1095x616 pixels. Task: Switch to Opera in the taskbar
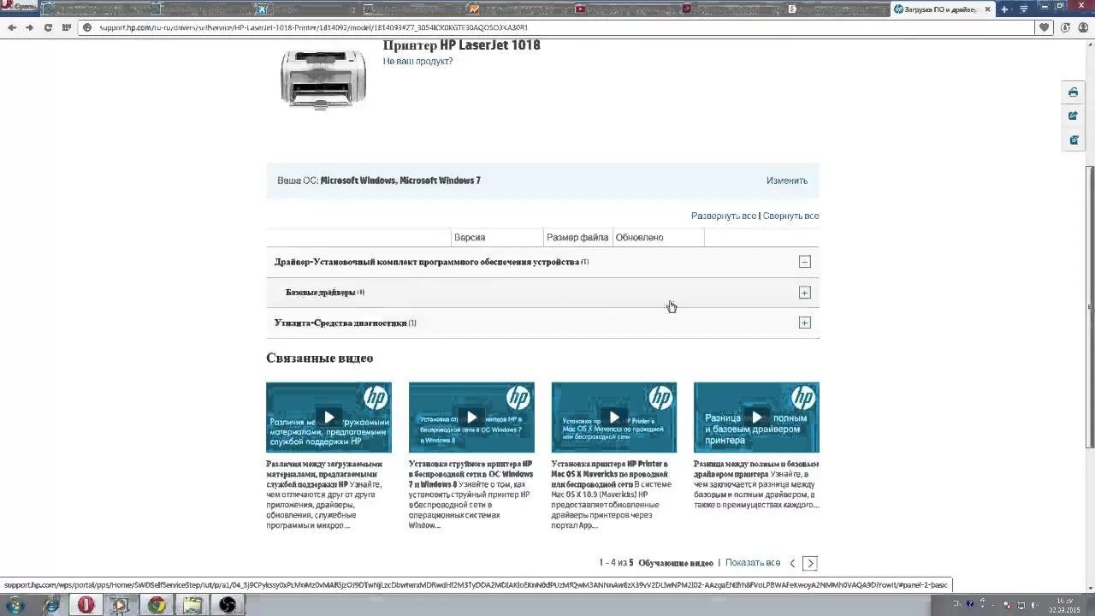pyautogui.click(x=86, y=605)
